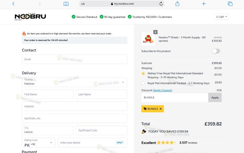Focus the First Name field
The image size is (244, 153).
pyautogui.click(x=48, y=94)
